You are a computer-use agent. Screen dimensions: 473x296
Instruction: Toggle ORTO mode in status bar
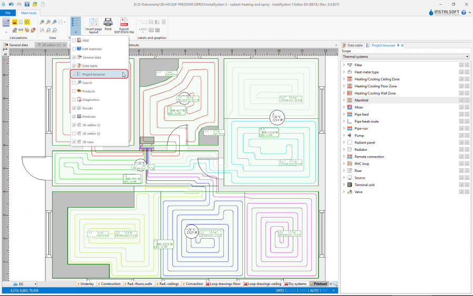coord(280,290)
